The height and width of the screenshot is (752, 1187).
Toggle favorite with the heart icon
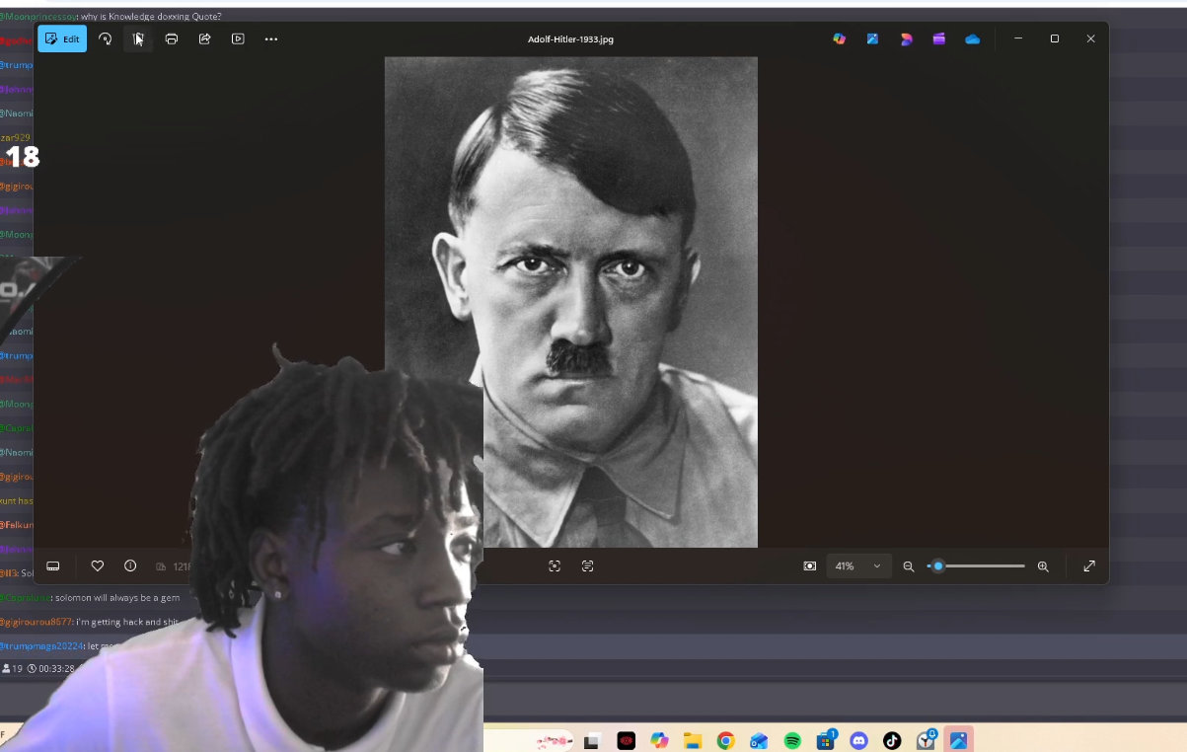pos(98,565)
